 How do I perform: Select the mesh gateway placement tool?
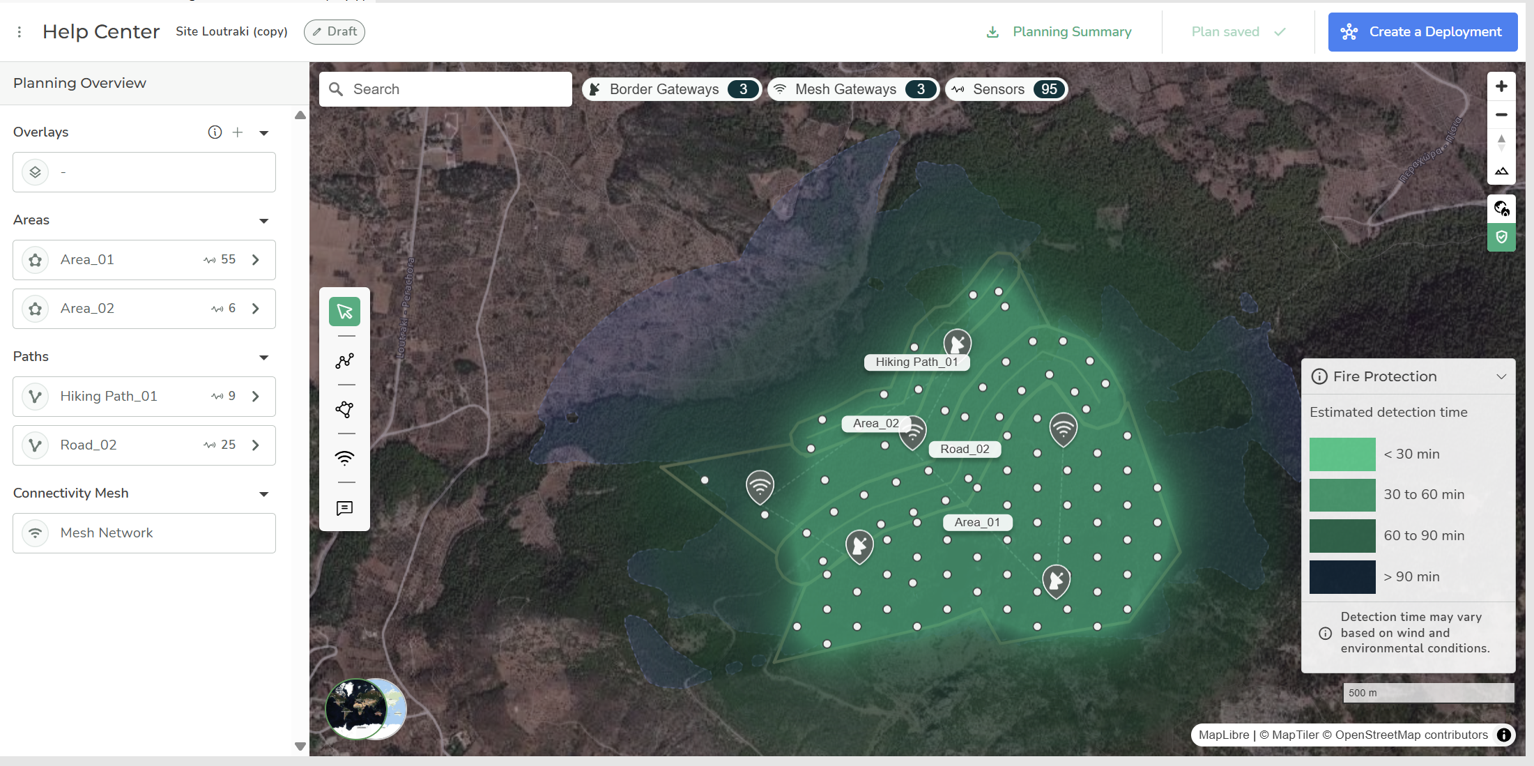point(344,458)
